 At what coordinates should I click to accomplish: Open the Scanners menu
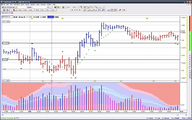pos(43,4)
